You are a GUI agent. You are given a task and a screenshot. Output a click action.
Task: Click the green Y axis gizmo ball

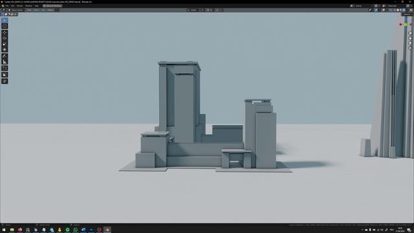(x=406, y=25)
